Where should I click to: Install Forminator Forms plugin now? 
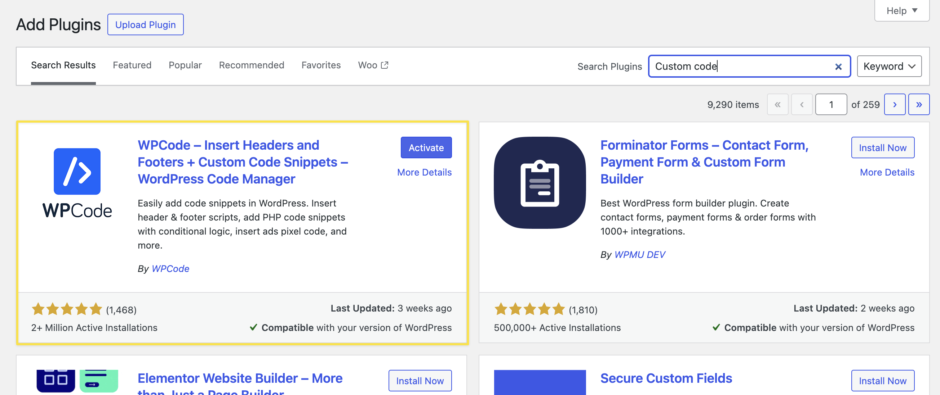pos(882,148)
